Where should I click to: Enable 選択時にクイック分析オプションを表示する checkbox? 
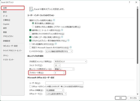point(30,33)
